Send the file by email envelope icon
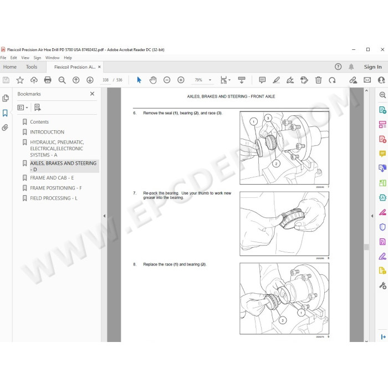Viewport: 388px width, 388px height. click(x=367, y=80)
